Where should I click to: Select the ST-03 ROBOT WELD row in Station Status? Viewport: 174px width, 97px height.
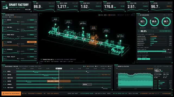(20, 36)
